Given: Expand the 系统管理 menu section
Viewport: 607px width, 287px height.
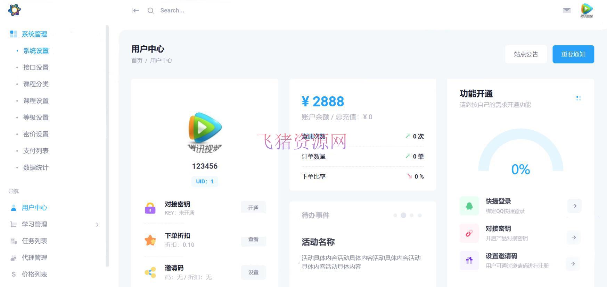Looking at the screenshot, I should pyautogui.click(x=34, y=34).
